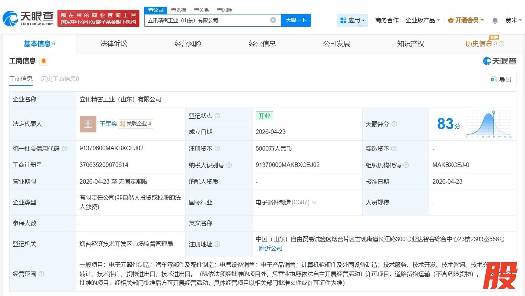
Task: Click help icon next to 历史信息 tab
Action: coord(502,44)
